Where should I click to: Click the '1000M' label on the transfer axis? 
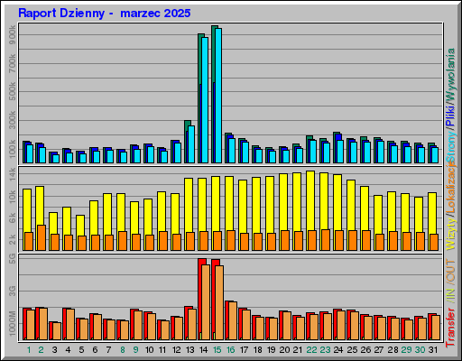tap(13, 324)
